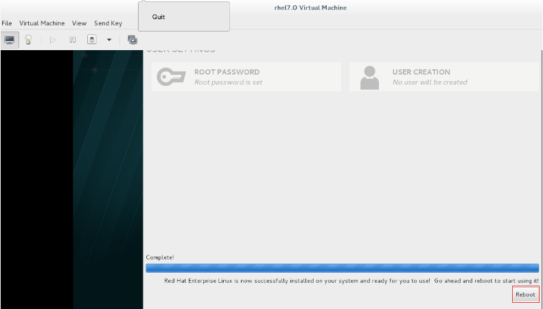Viewport: 543px width, 309px height.
Task: Open the User Creation setting
Action: click(444, 77)
